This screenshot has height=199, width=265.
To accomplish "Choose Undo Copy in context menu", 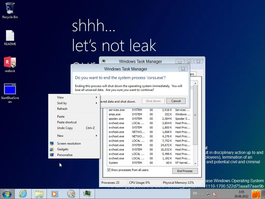I will coord(74,128).
